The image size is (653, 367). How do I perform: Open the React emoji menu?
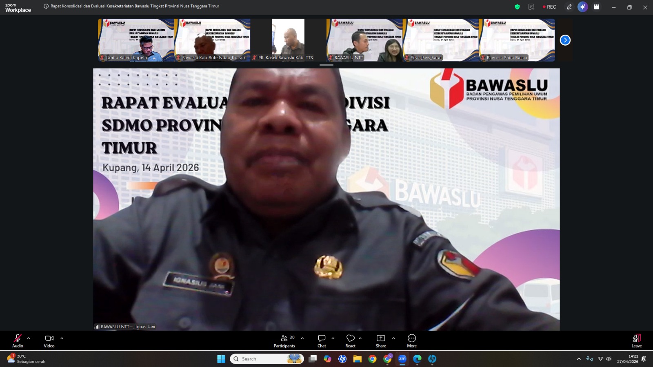351,340
